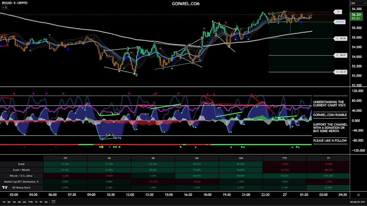Viewport: 367px width, 206px height.
Task: Select the 5Y range in bottom toolbar
Action: tap(41, 202)
